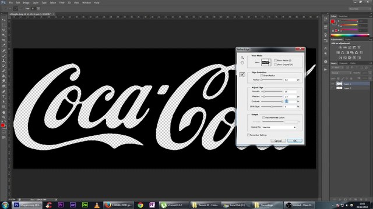The width and height of the screenshot is (373, 209).
Task: Open the Character panel icon in the dock
Action: tap(325, 48)
